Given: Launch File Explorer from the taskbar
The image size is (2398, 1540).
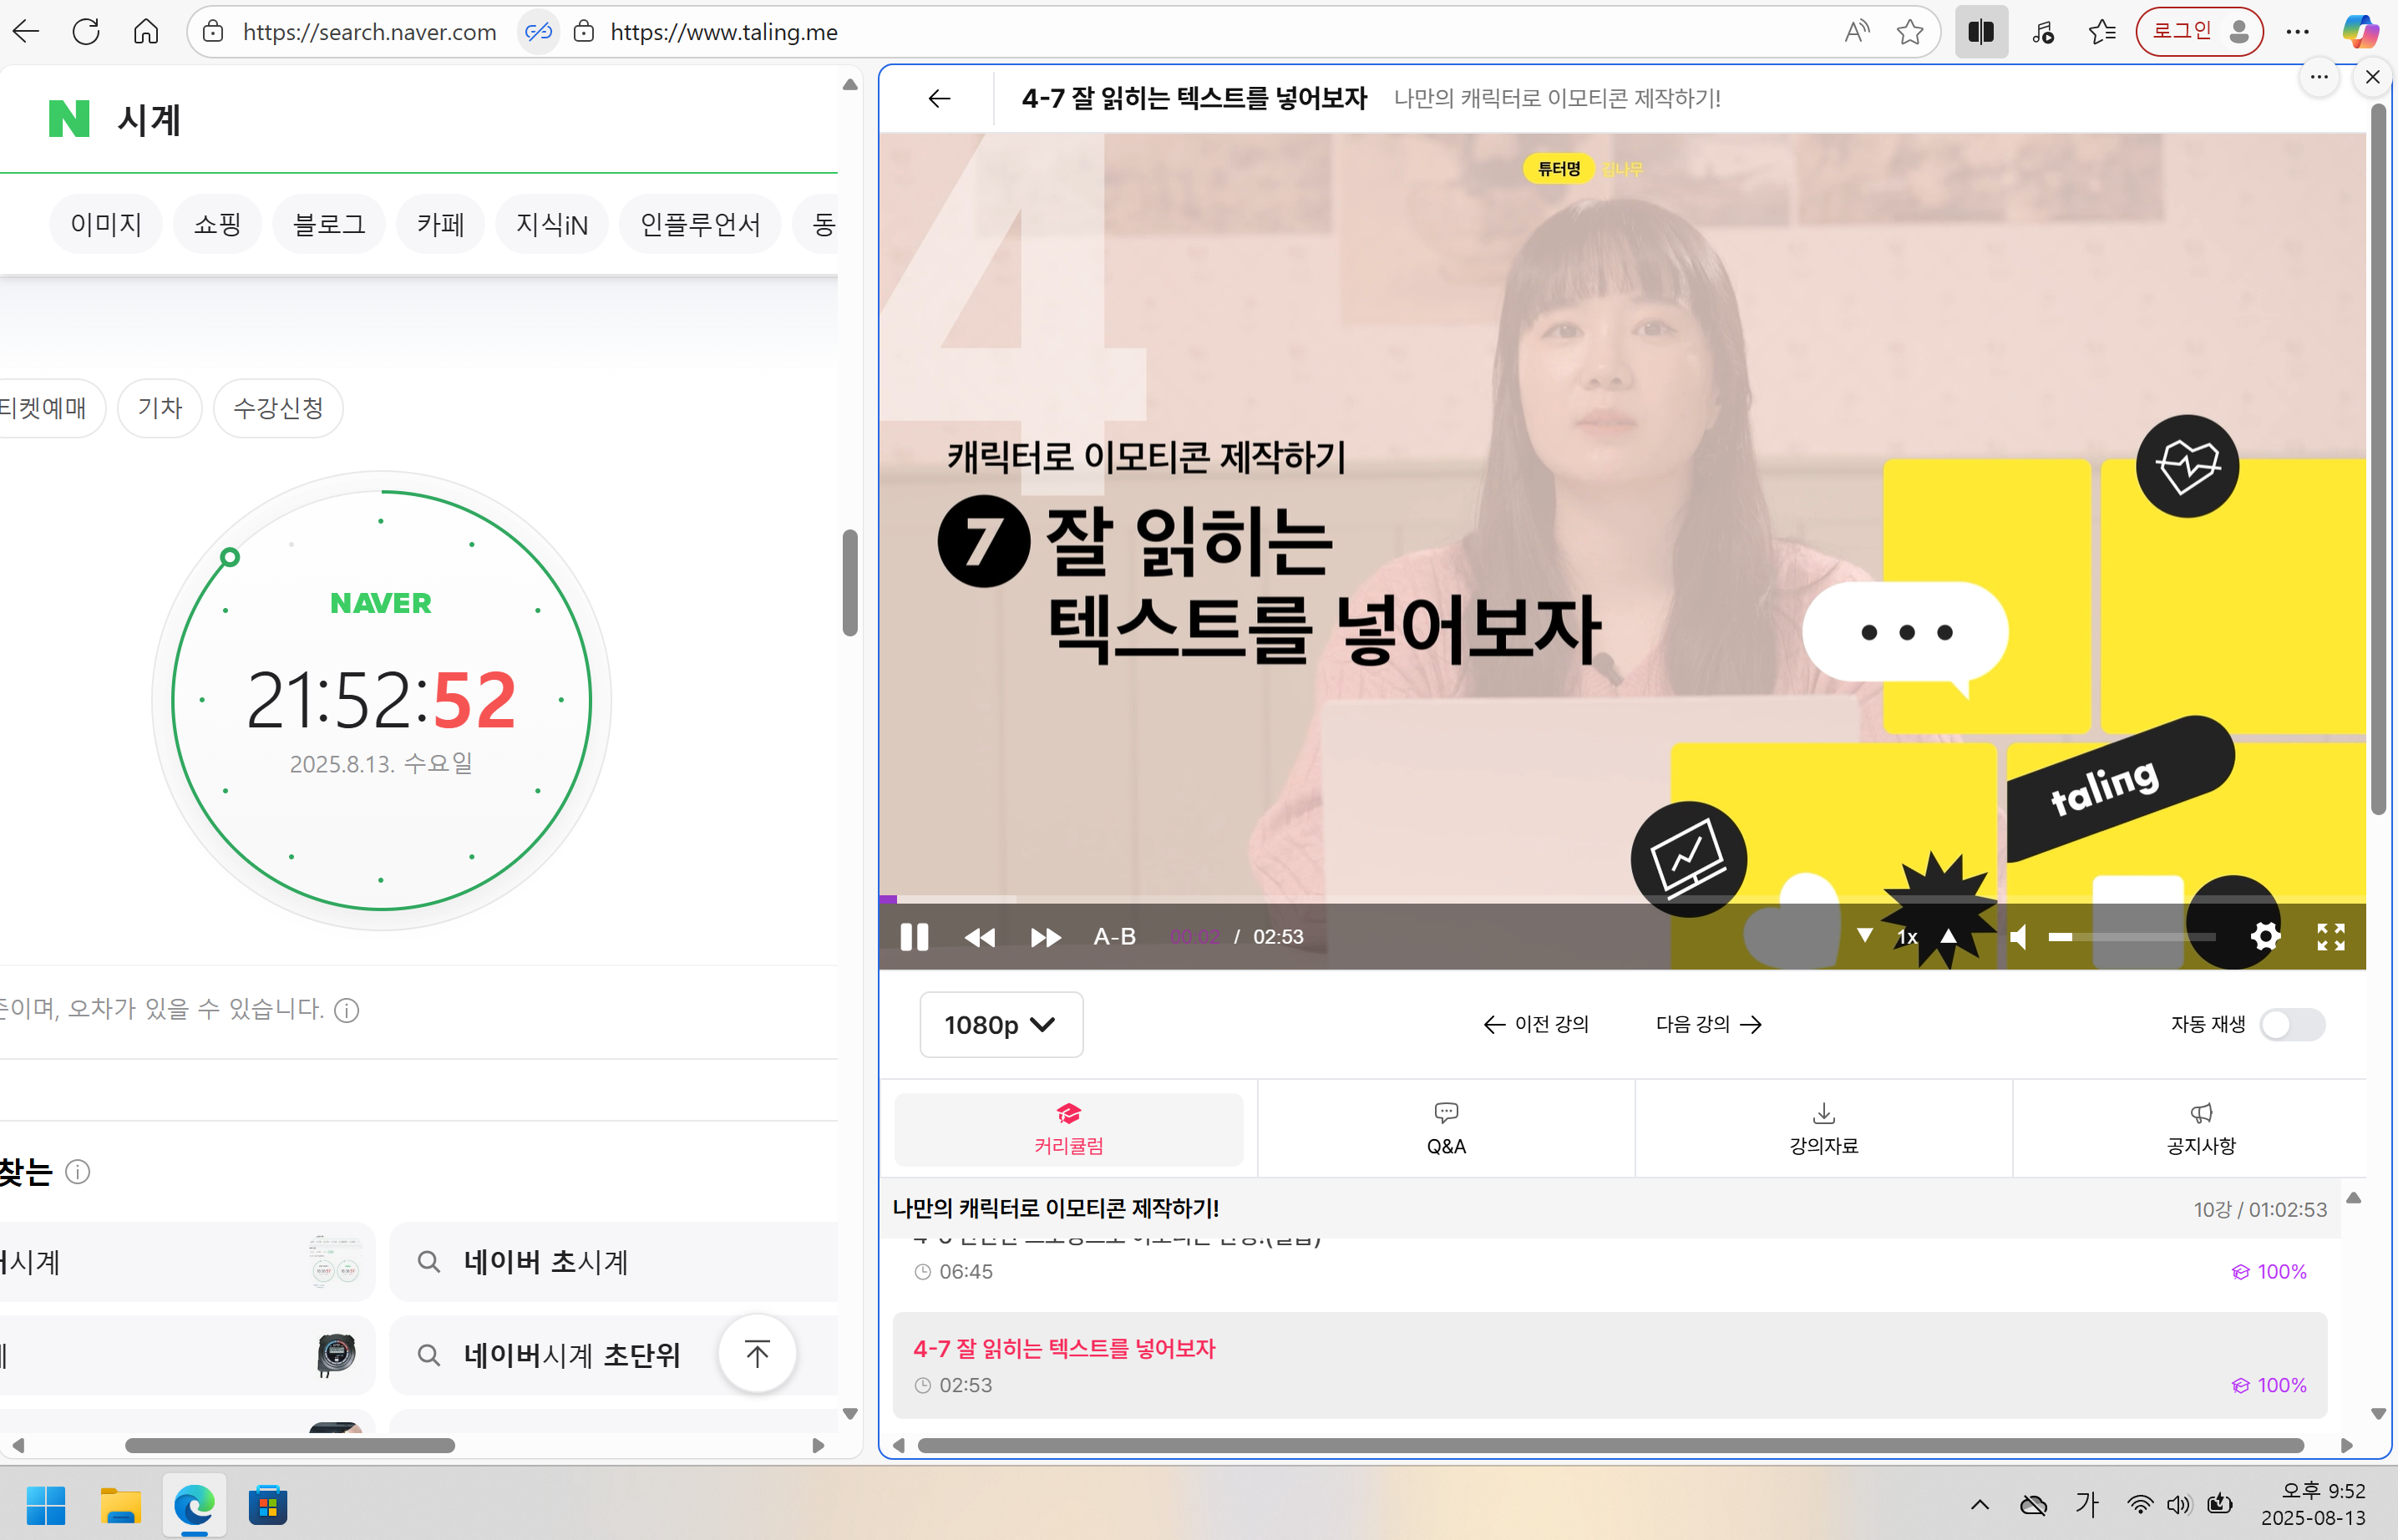Looking at the screenshot, I should (120, 1504).
